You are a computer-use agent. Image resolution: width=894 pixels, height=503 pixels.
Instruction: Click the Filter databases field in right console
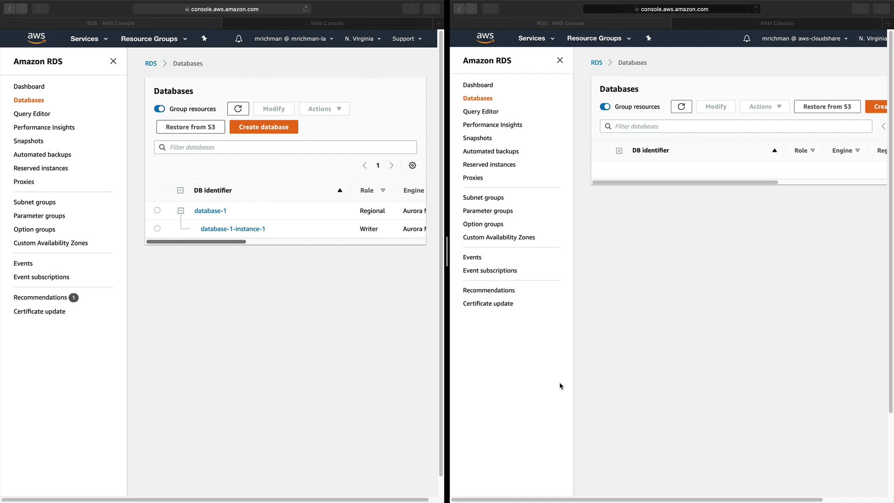pos(740,126)
